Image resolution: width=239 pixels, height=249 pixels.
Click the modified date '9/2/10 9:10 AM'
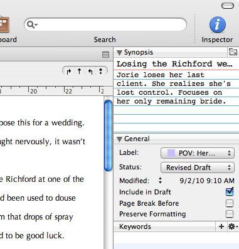(x=207, y=181)
